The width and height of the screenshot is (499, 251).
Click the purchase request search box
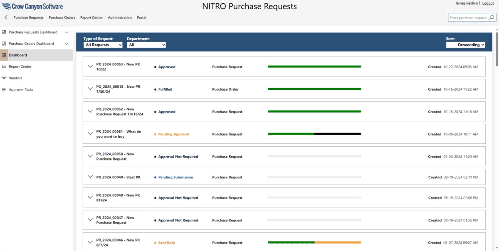click(468, 18)
